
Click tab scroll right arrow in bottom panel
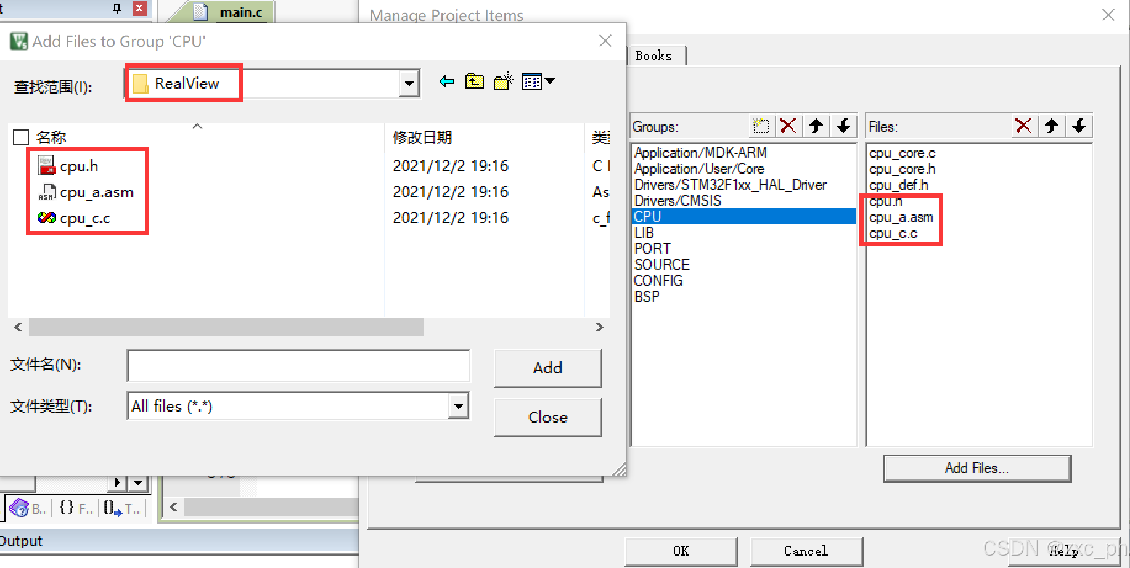(x=117, y=482)
